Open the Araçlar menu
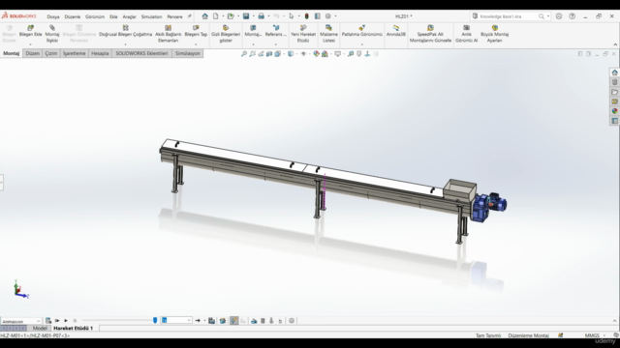Viewport: 620px width, 348px height. 129,16
